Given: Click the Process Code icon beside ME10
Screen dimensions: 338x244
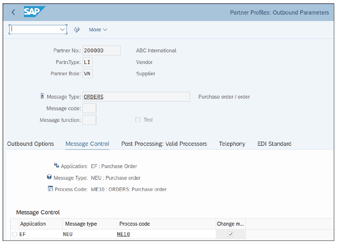Looking at the screenshot, I should (50, 188).
